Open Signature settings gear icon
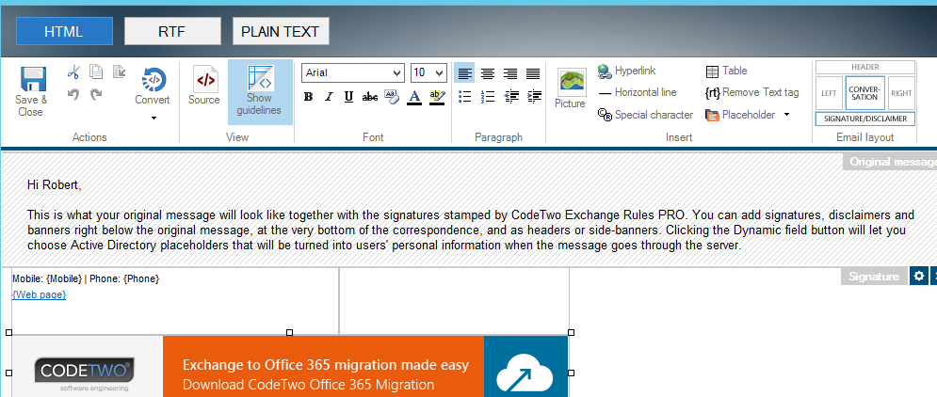The width and height of the screenshot is (937, 397). coord(918,276)
